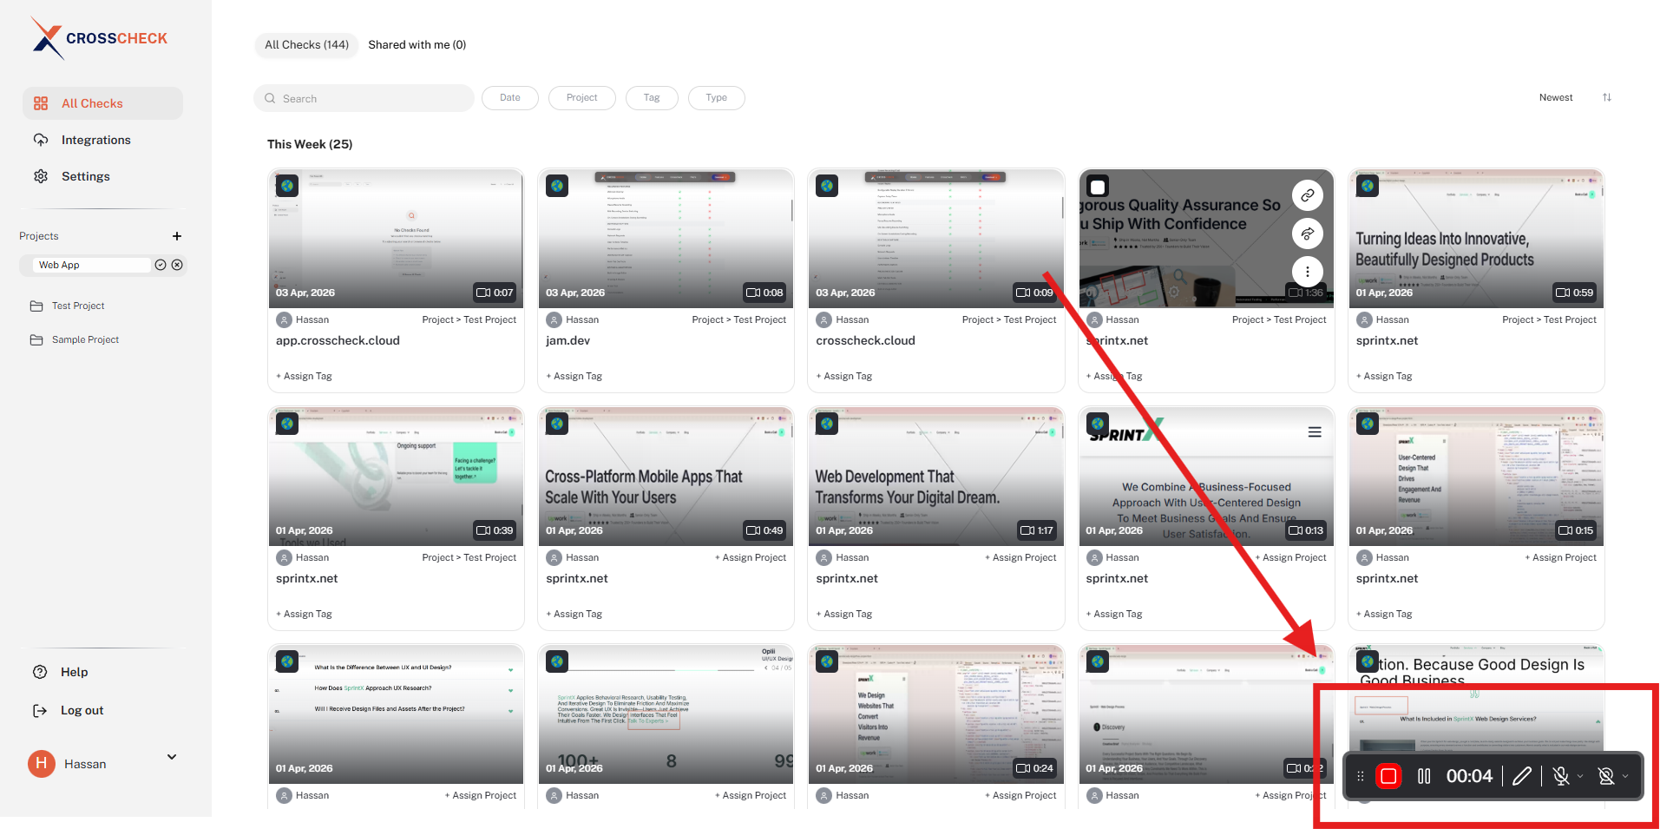
Task: Activate the pen annotation tool
Action: pyautogui.click(x=1522, y=776)
